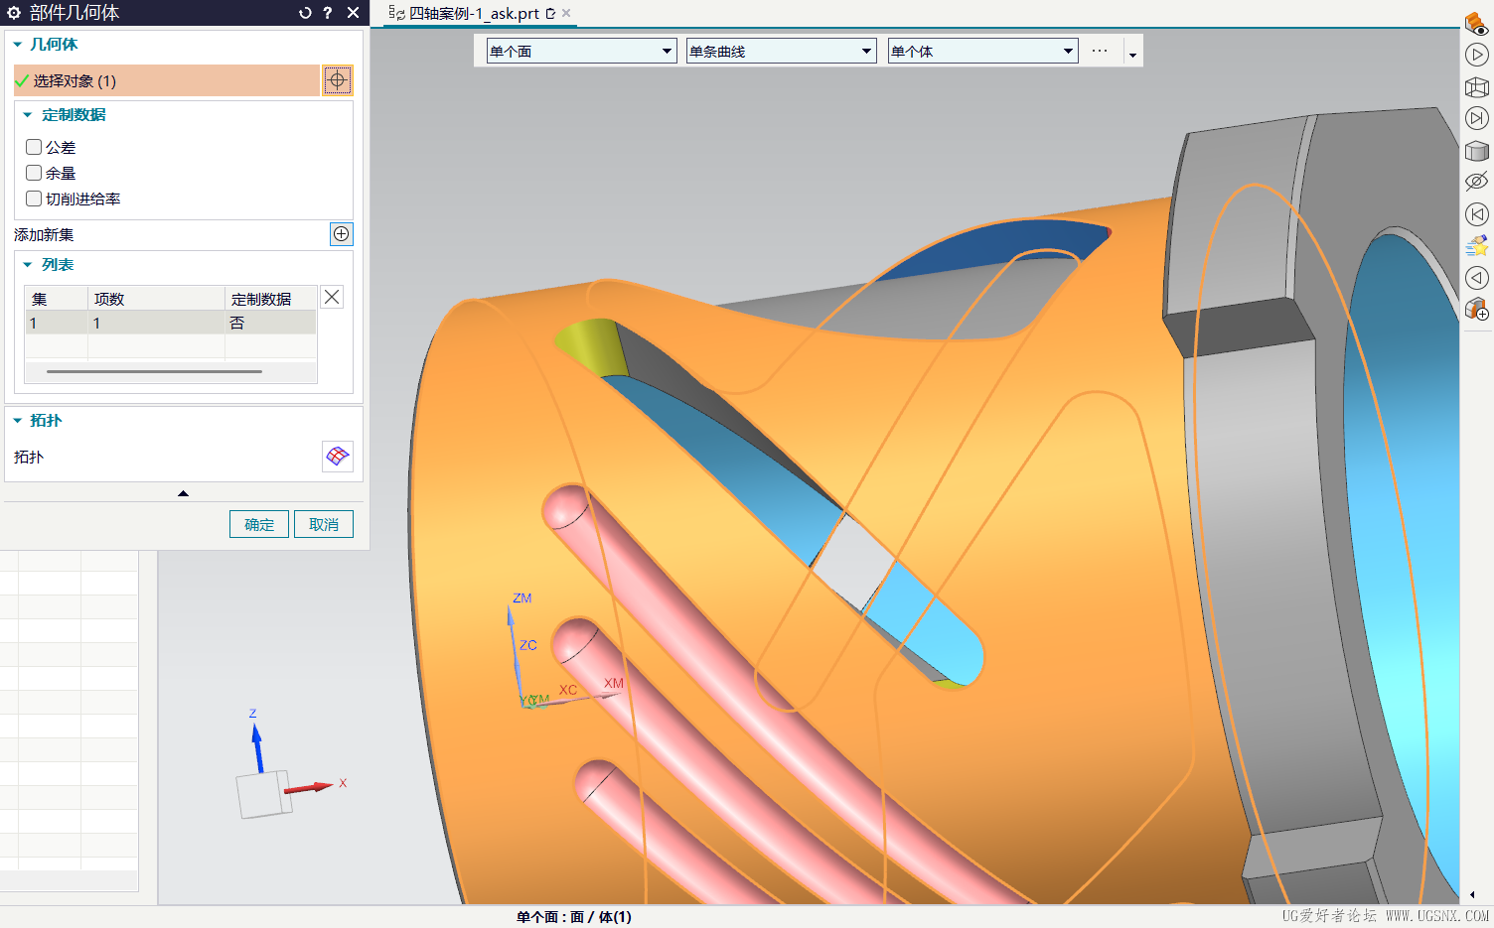Close the 部件几何体 dialog
The image size is (1494, 928).
(x=353, y=13)
